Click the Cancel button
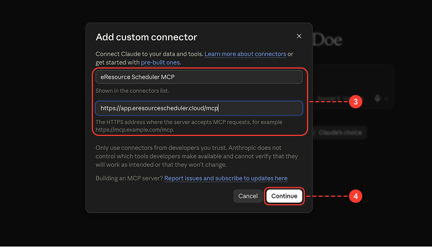Image resolution: width=432 pixels, height=247 pixels. pos(248,196)
